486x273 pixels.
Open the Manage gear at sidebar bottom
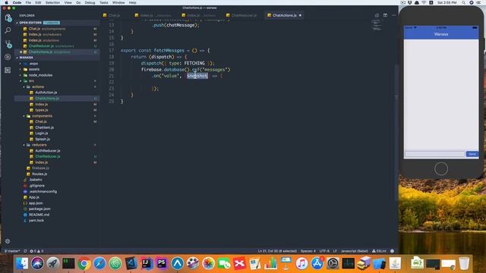[x=8, y=241]
